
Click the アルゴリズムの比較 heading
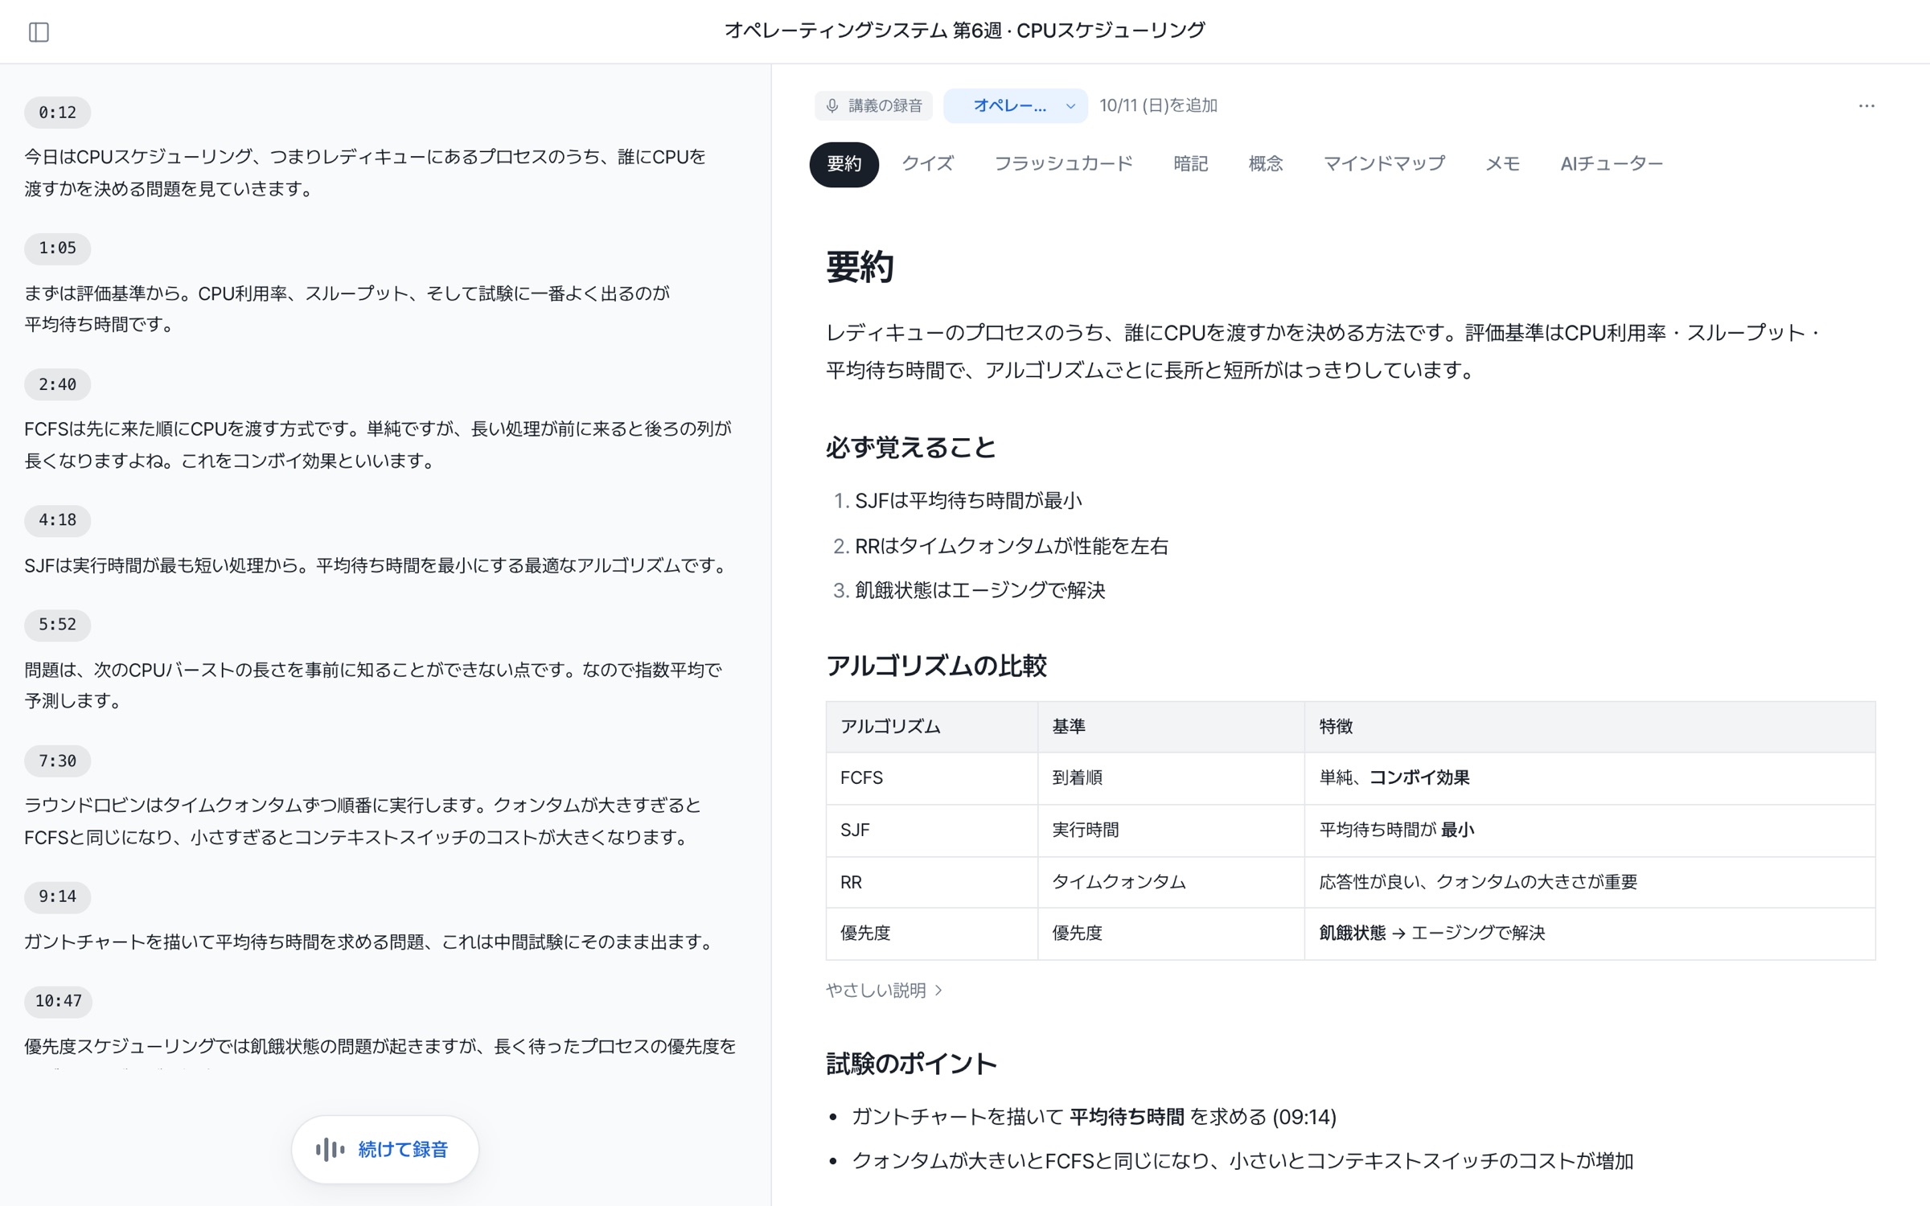(936, 666)
